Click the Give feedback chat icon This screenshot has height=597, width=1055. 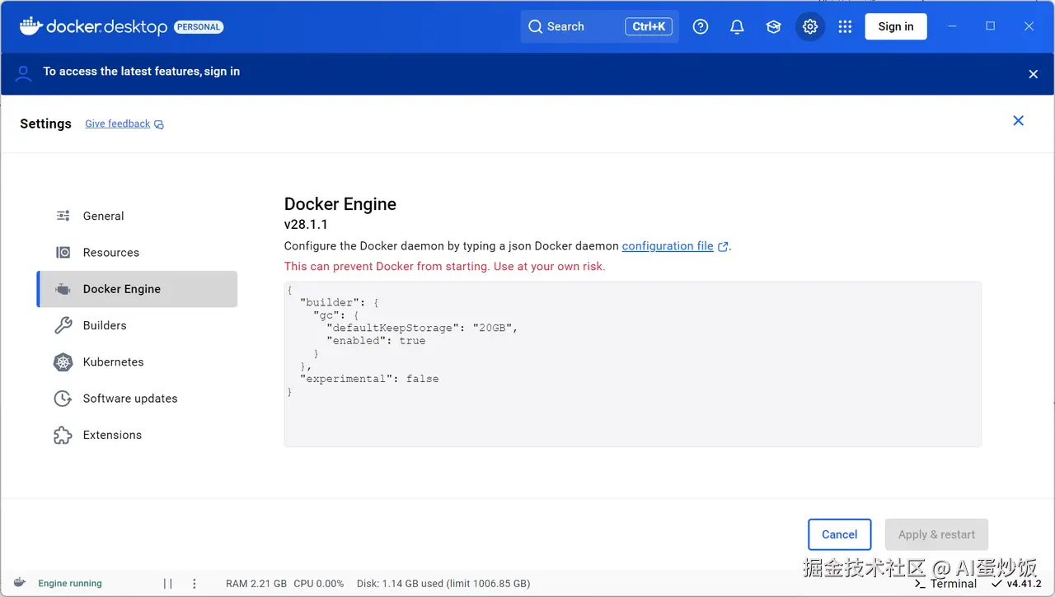159,124
